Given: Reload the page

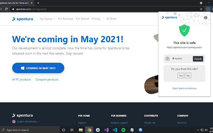Looking at the screenshot, I should click(x=6, y=9).
